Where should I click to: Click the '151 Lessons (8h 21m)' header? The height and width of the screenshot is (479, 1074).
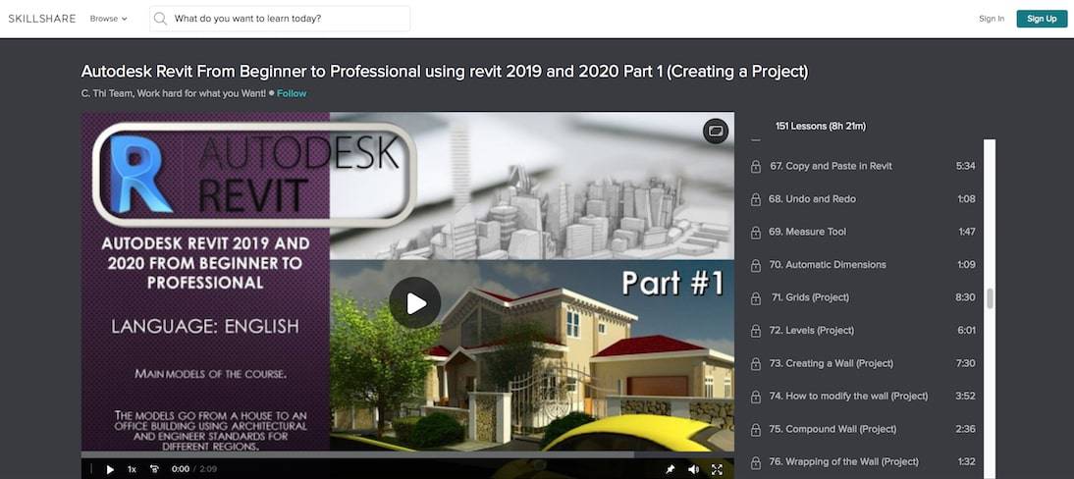click(821, 126)
